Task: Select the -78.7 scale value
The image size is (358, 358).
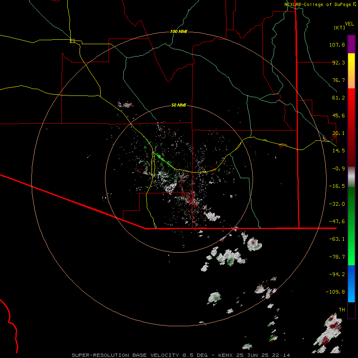Action: coord(337,257)
